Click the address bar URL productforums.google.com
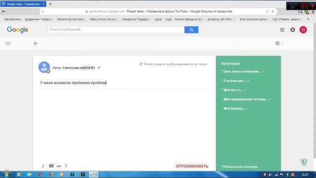The height and width of the screenshot is (178, 316). tap(107, 11)
